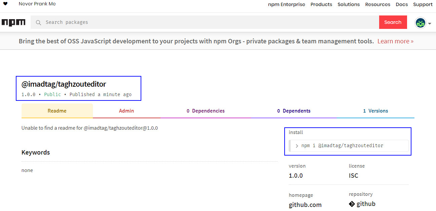Viewport: 436px width, 211px height.
Task: Open the github.com homepage link
Action: (305, 205)
